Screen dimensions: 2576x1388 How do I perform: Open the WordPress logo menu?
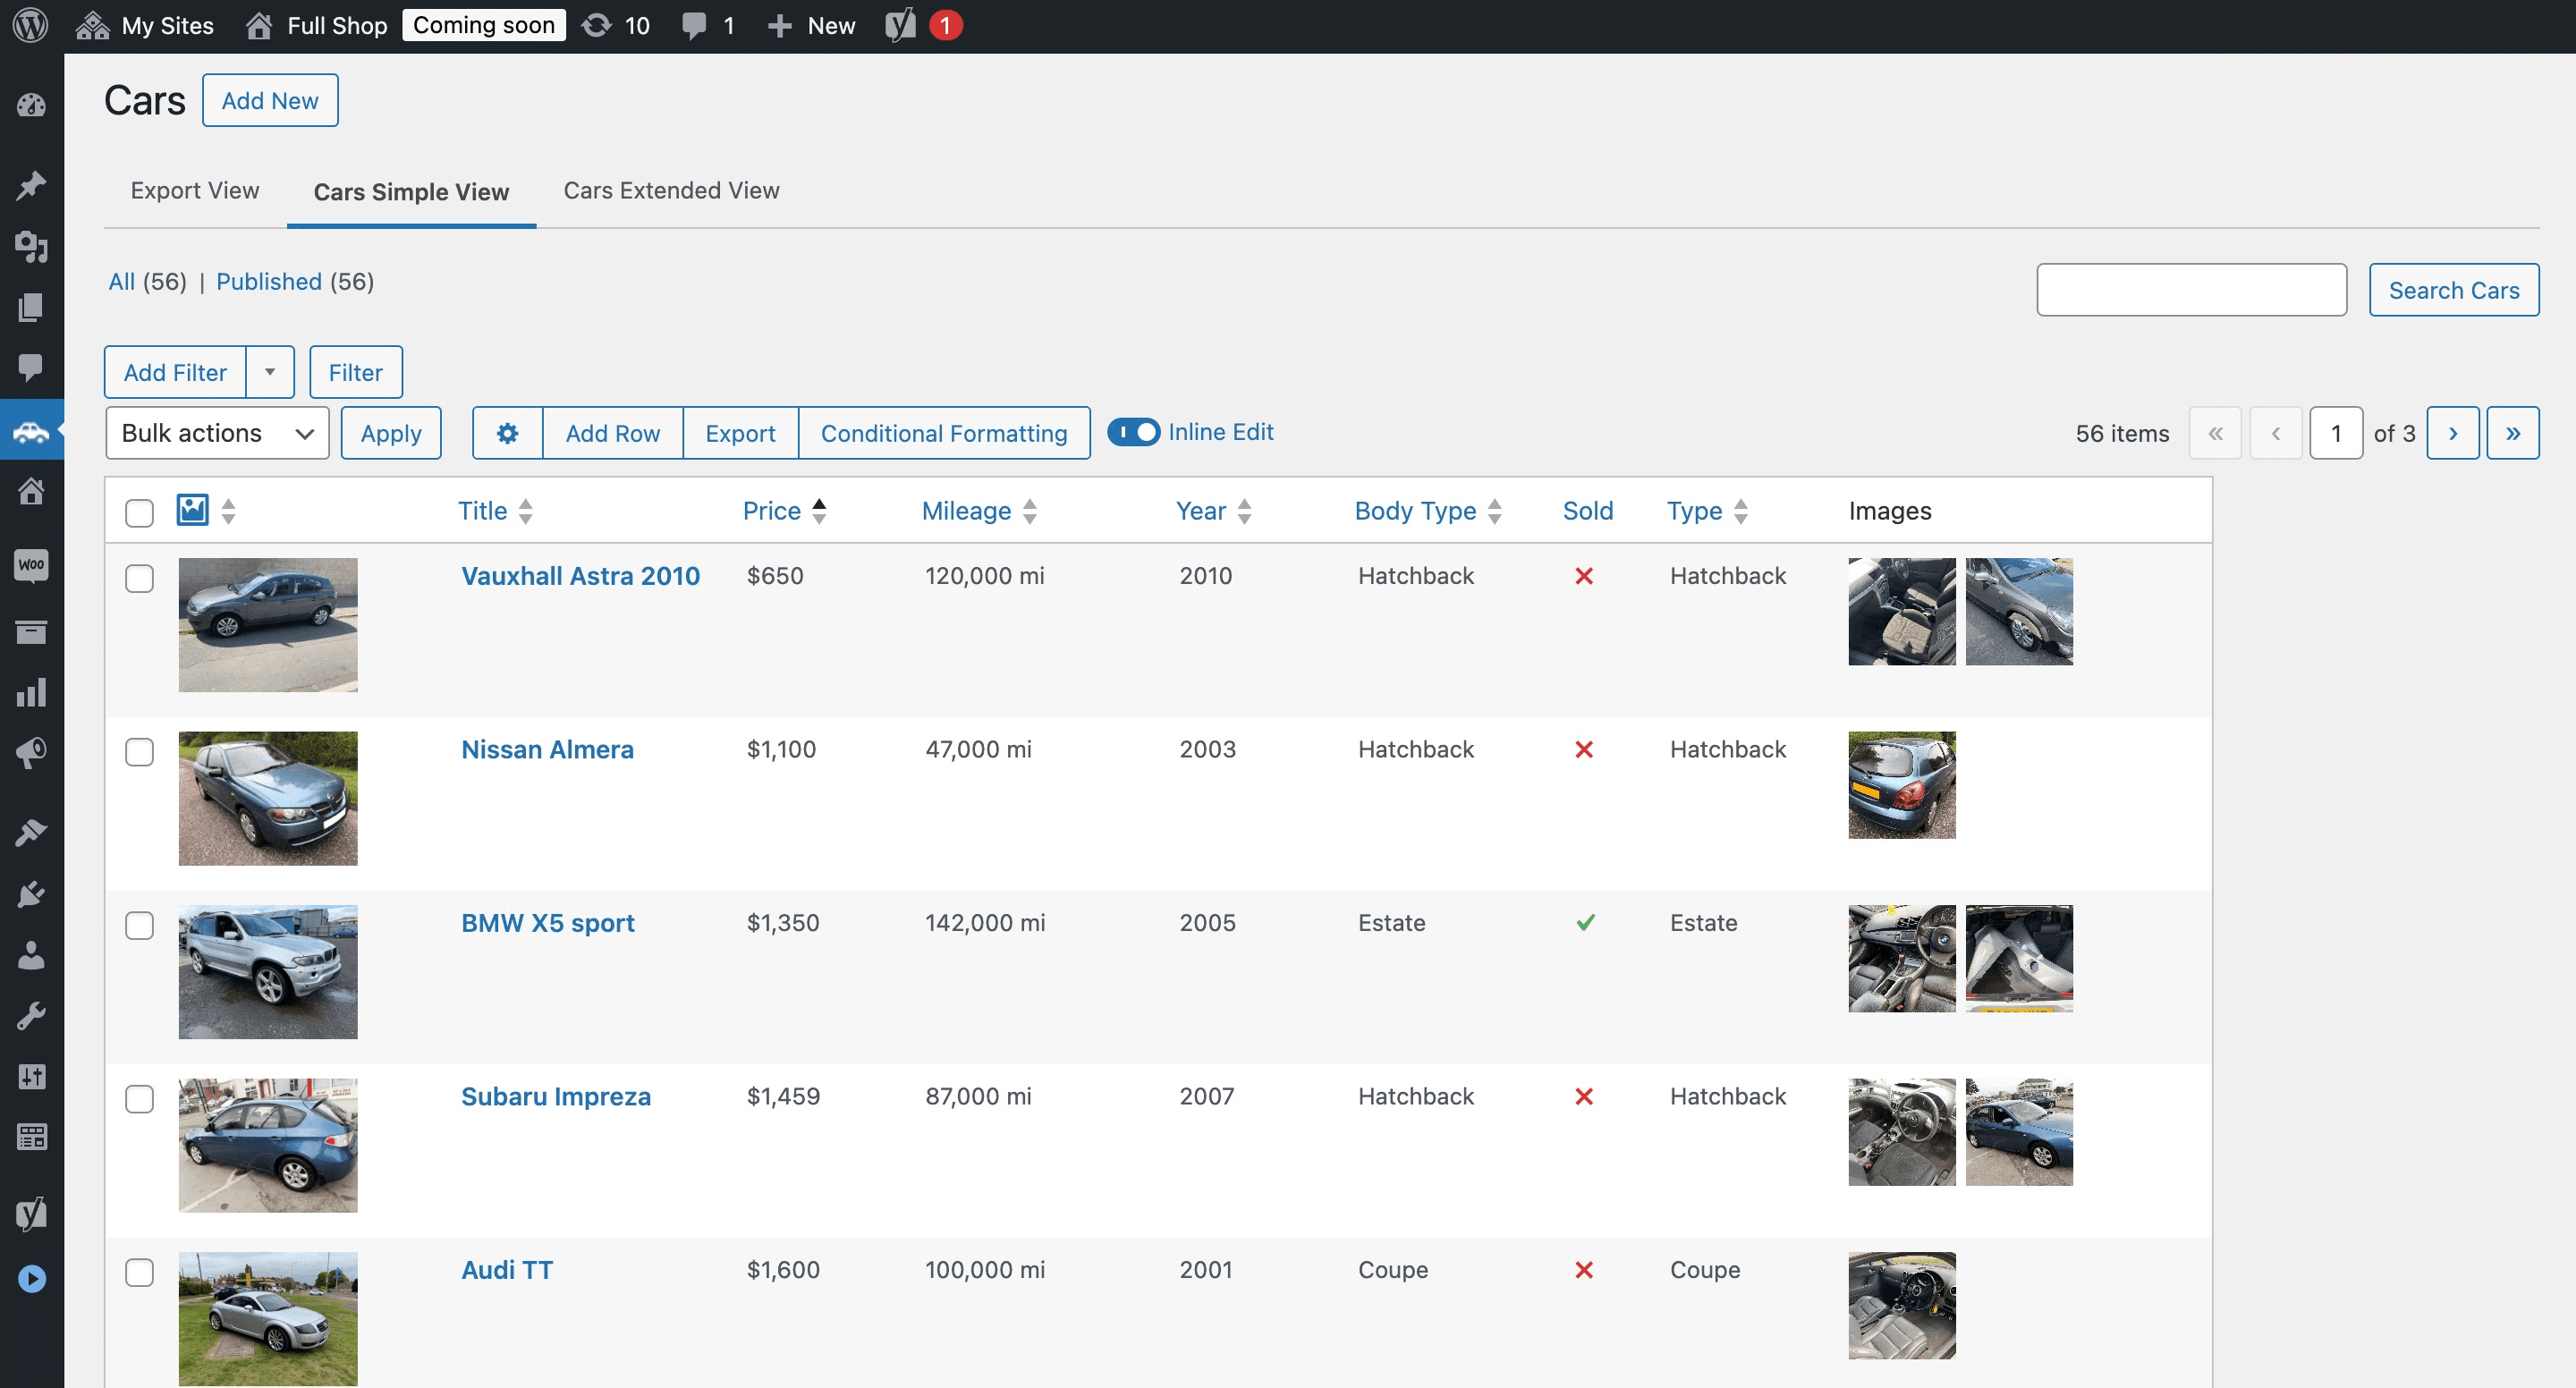click(x=31, y=26)
